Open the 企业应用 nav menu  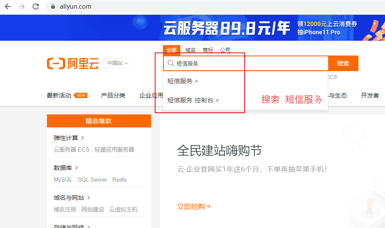coord(151,95)
